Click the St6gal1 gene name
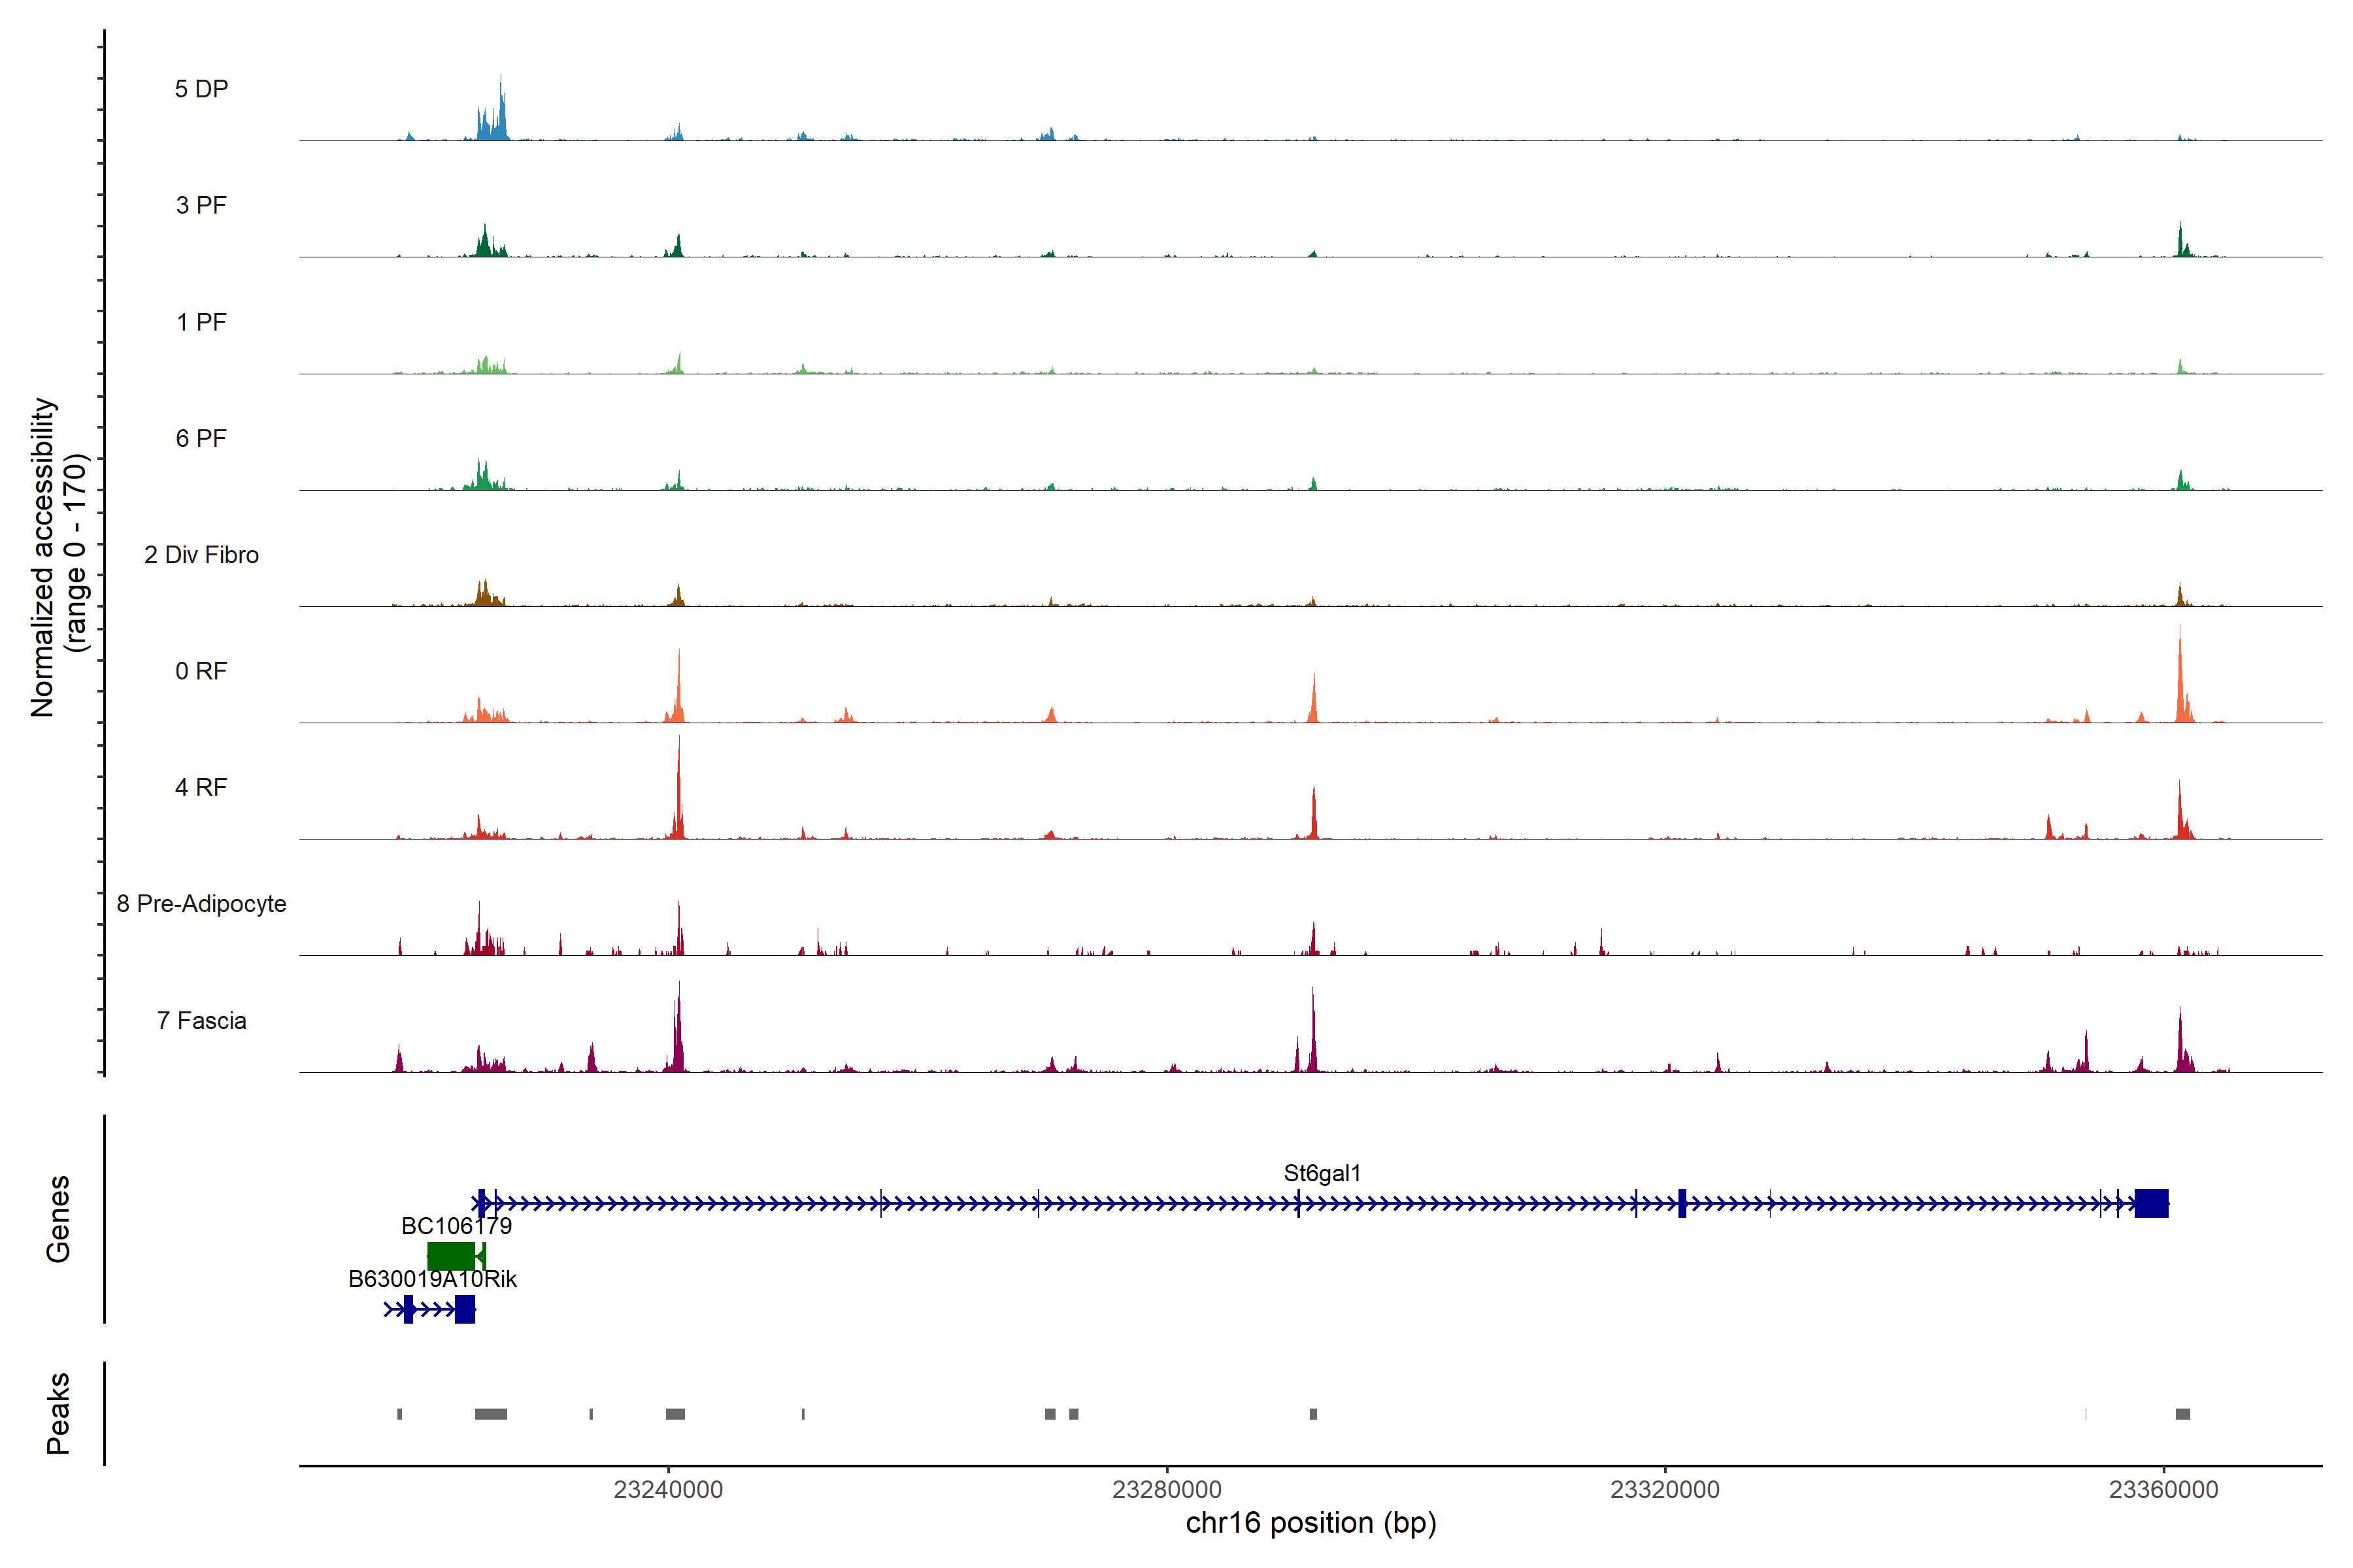2353x1568 pixels. [x=1322, y=1173]
